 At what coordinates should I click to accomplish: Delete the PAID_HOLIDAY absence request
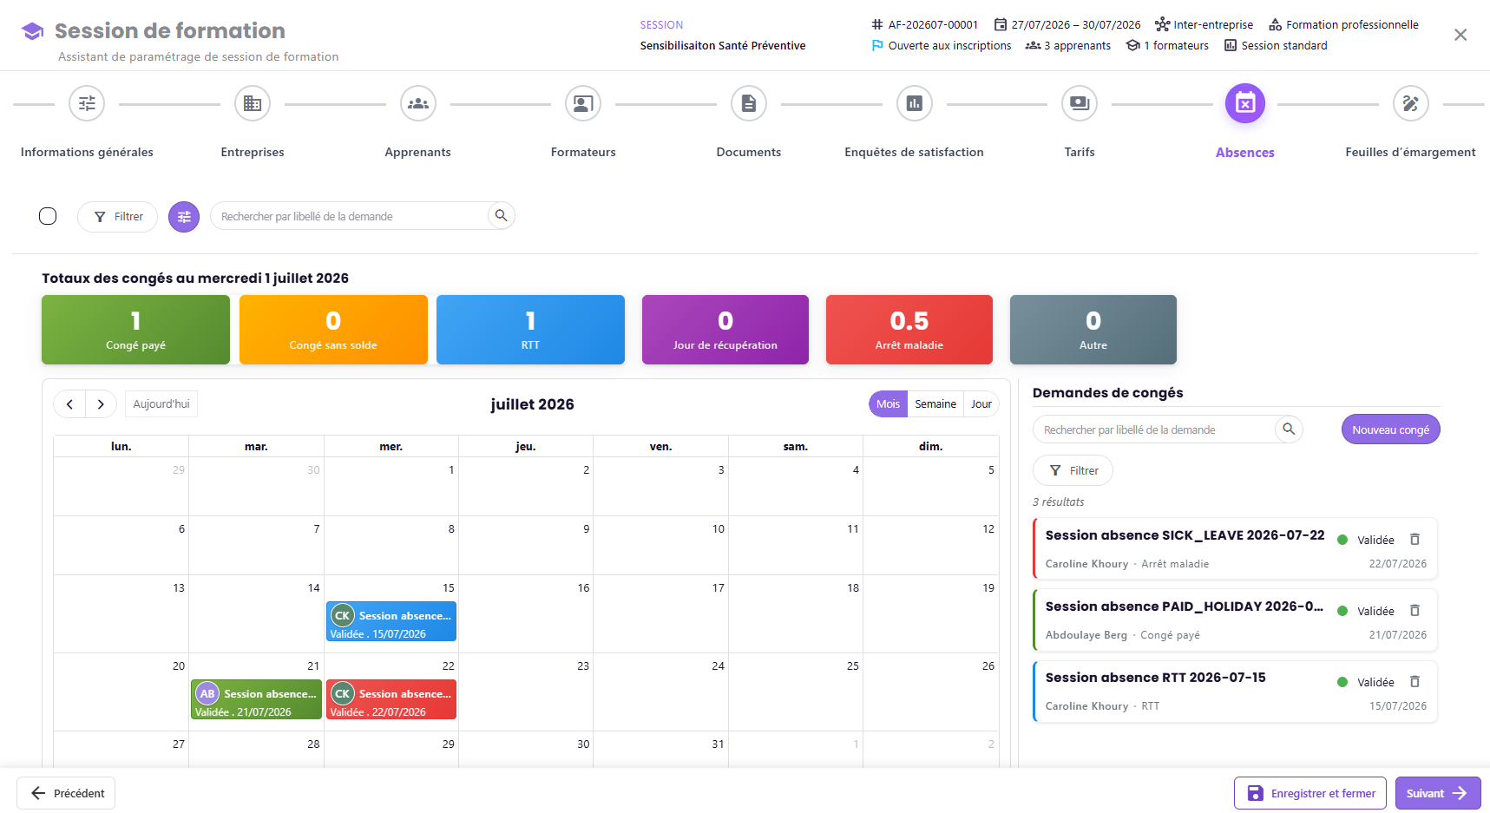click(x=1415, y=611)
